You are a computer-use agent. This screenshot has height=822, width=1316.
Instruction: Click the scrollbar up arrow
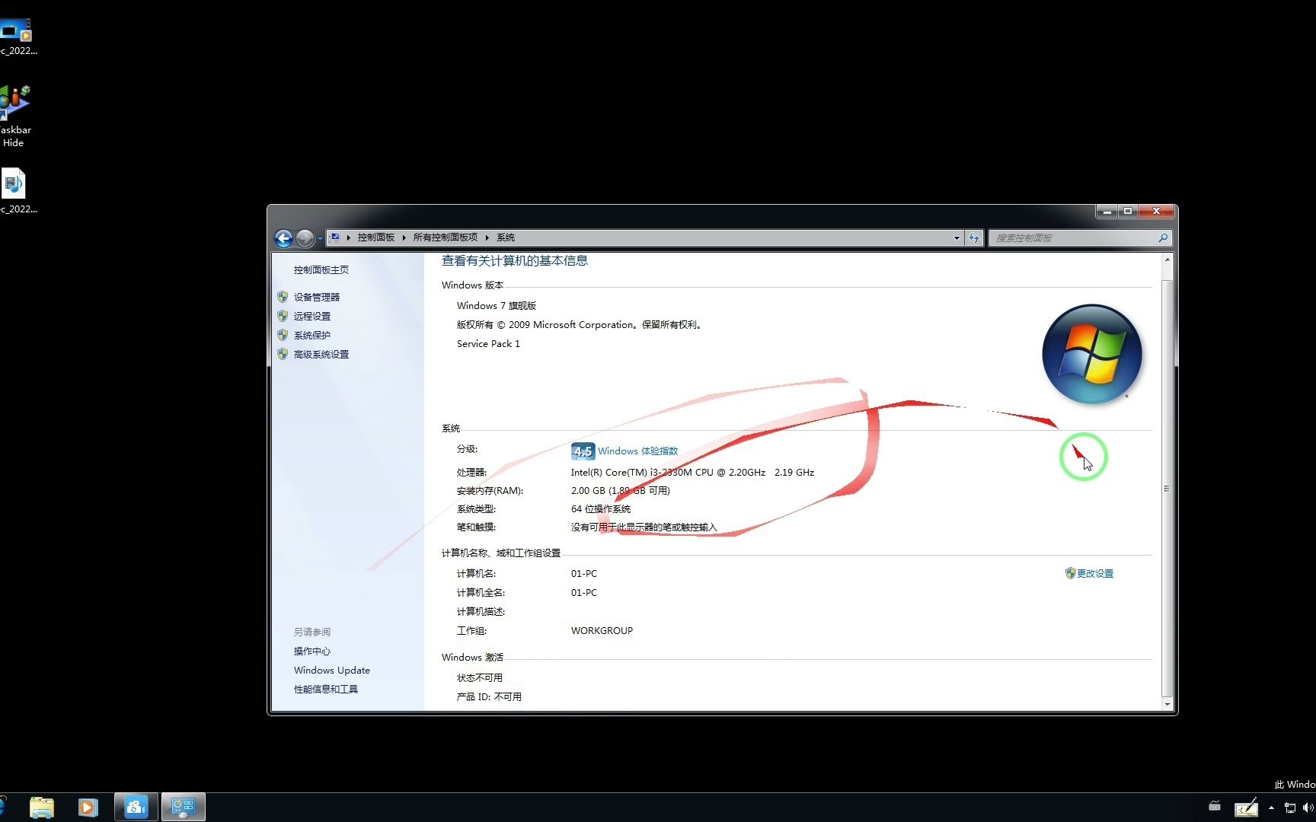pyautogui.click(x=1167, y=260)
